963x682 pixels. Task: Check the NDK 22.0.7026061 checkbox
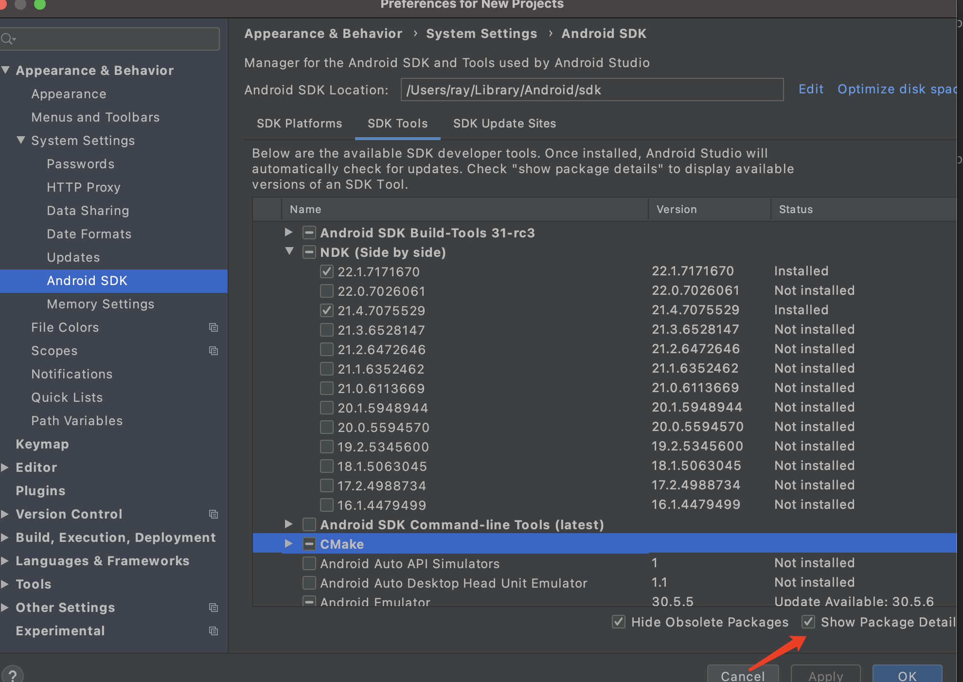click(327, 291)
